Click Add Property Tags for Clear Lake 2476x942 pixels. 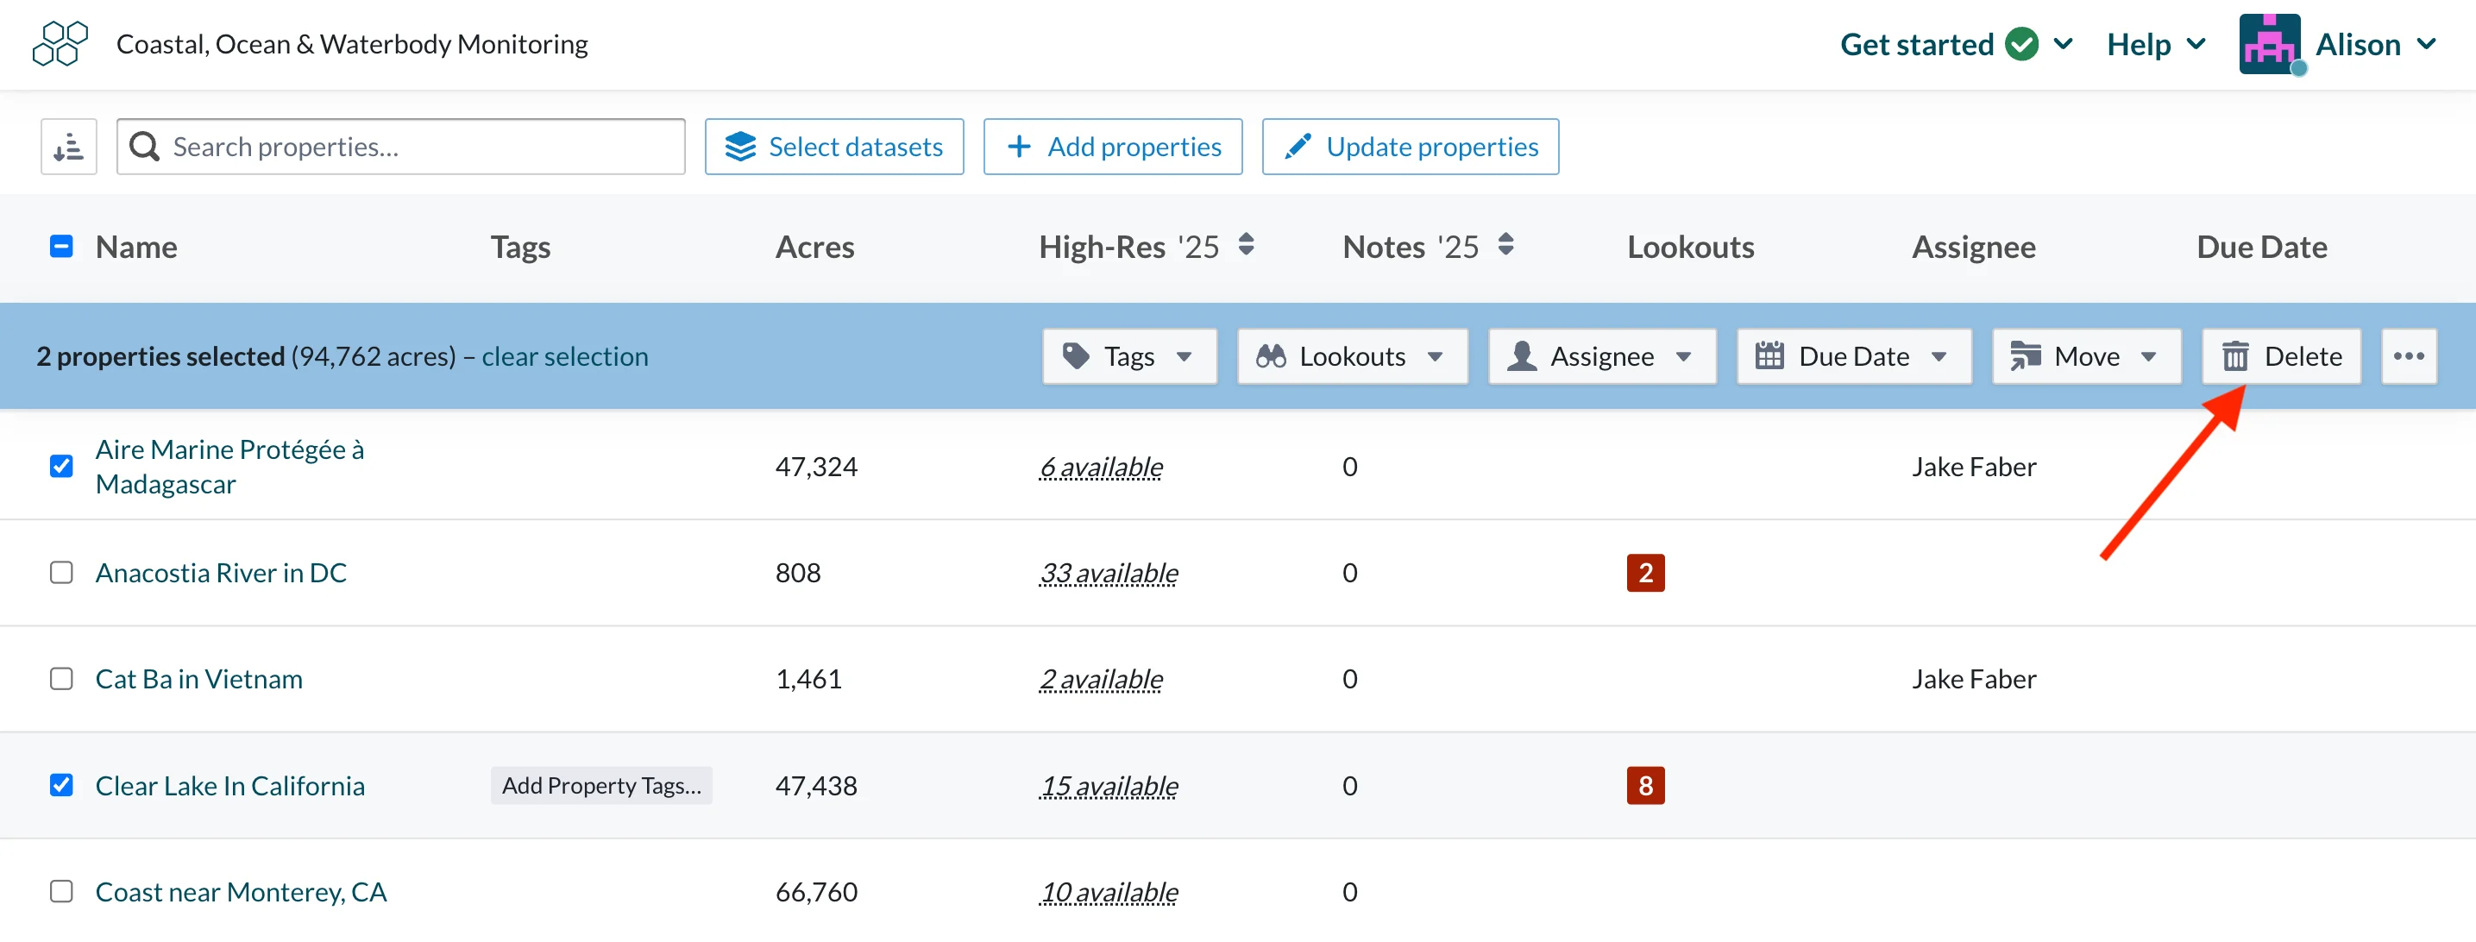(x=601, y=786)
